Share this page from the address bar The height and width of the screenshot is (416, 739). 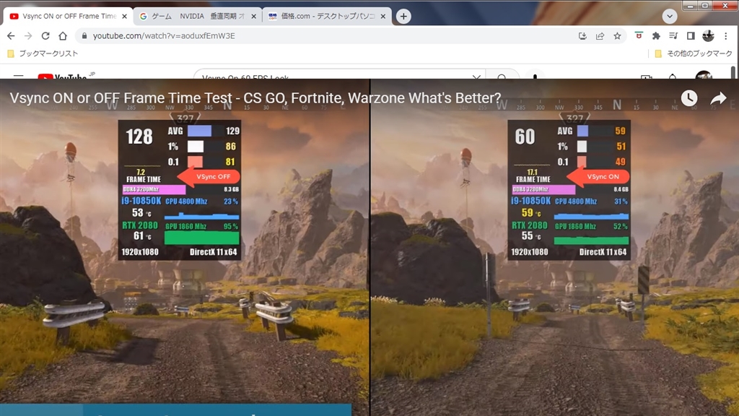pos(600,36)
